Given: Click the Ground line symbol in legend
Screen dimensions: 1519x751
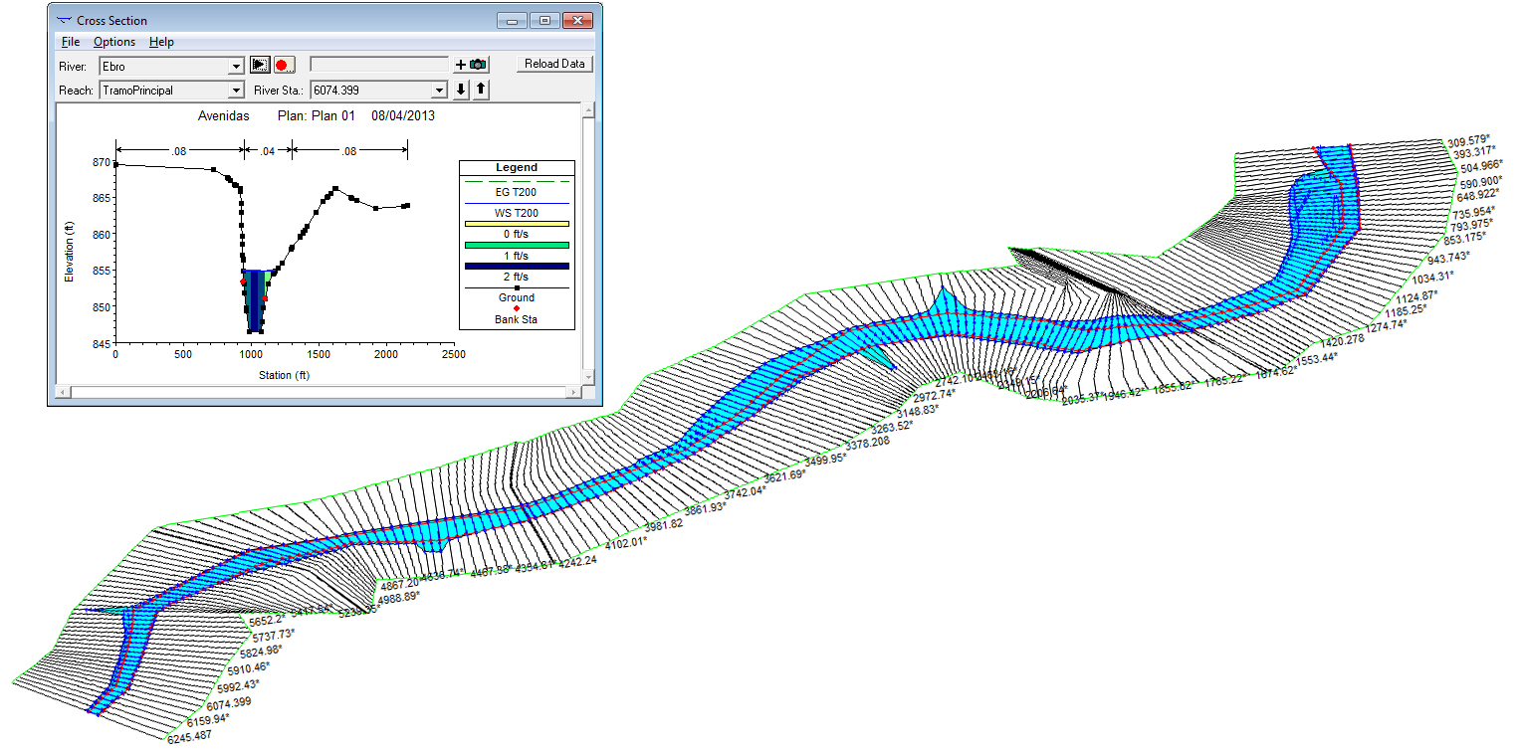Looking at the screenshot, I should point(516,286).
